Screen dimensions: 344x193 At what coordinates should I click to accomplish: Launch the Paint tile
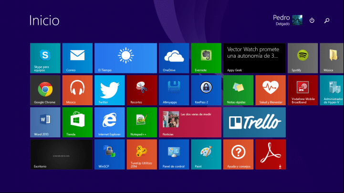206,154
